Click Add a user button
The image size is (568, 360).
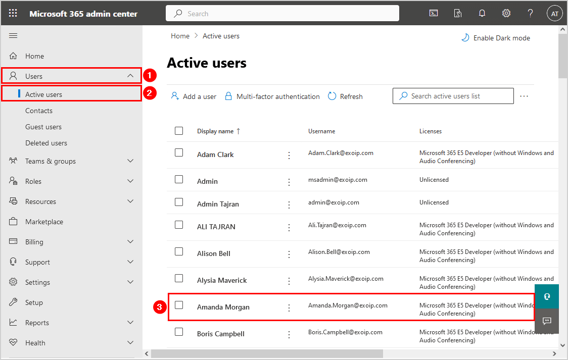[194, 96]
